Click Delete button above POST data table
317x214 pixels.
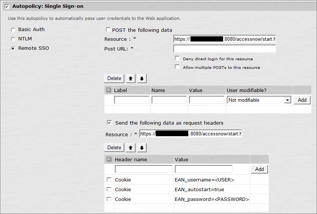pyautogui.click(x=114, y=79)
